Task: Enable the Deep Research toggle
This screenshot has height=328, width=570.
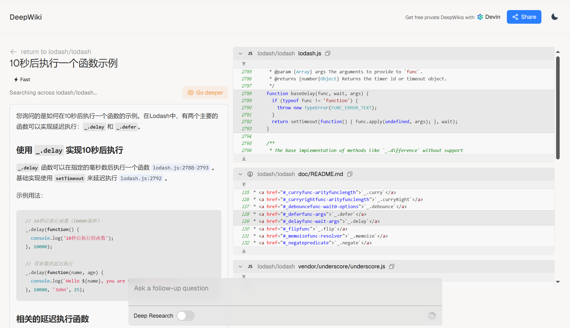Action: pos(186,316)
